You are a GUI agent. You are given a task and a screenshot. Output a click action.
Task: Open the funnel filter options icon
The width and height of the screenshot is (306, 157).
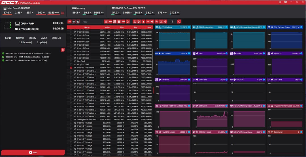coord(172,22)
